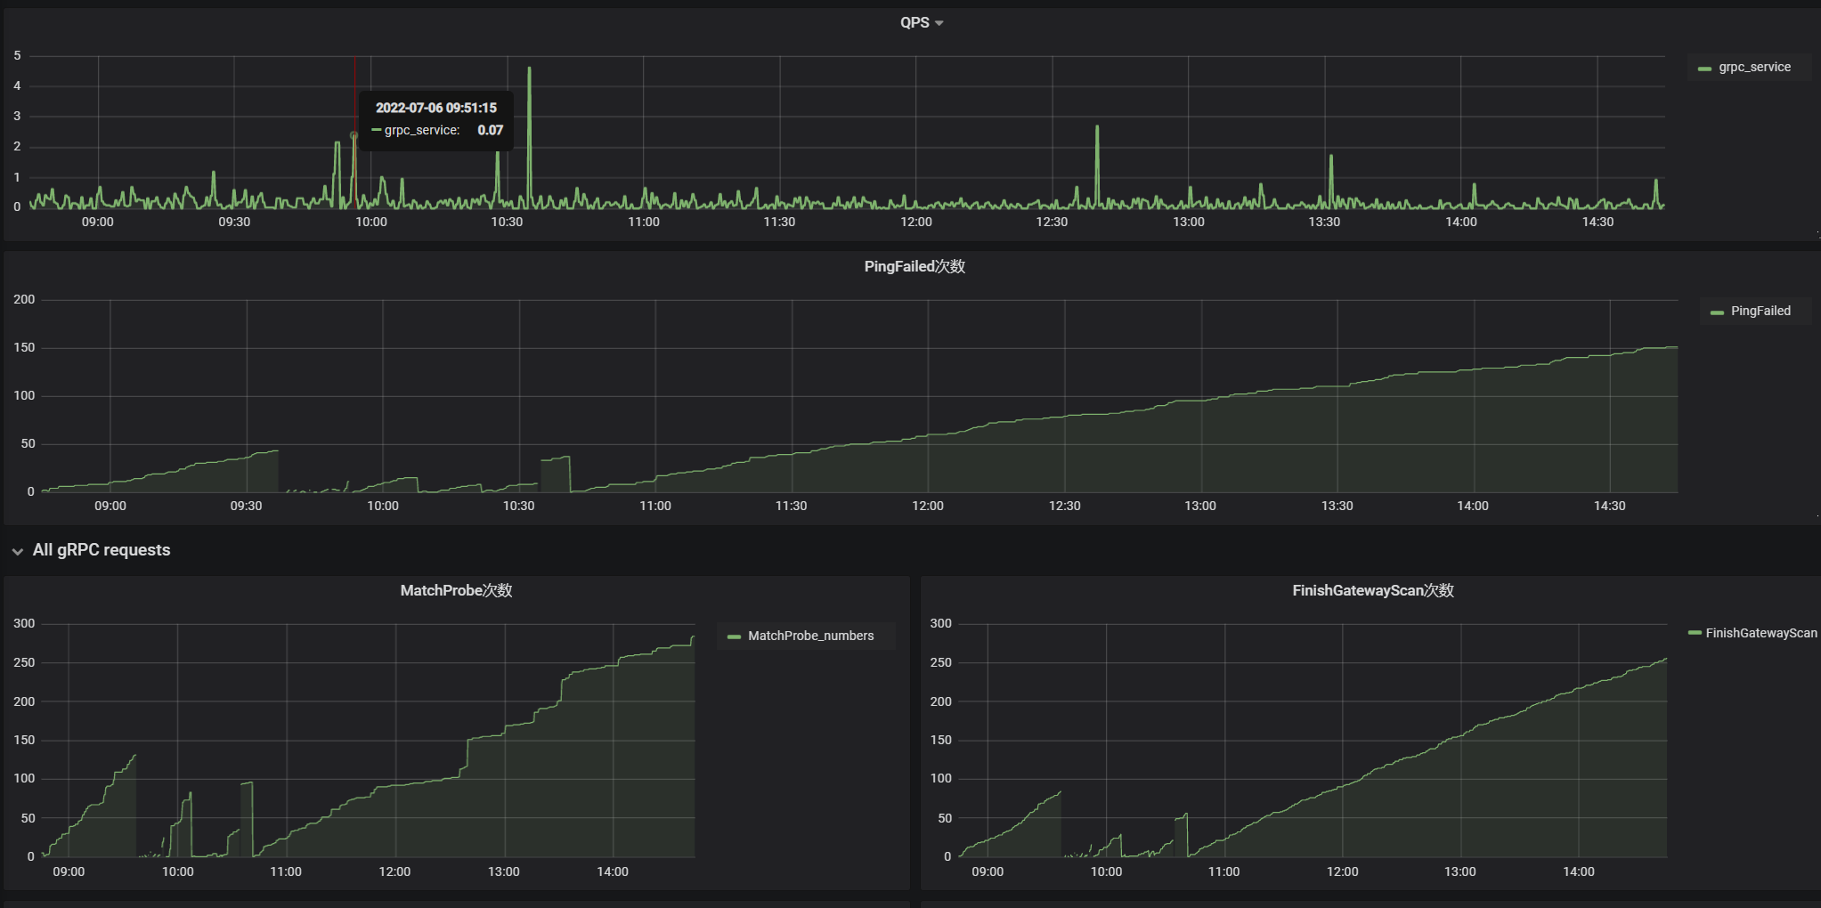Image resolution: width=1821 pixels, height=908 pixels.
Task: Click the 13:00 label on FinishGatewayScan axis
Action: (x=1460, y=872)
